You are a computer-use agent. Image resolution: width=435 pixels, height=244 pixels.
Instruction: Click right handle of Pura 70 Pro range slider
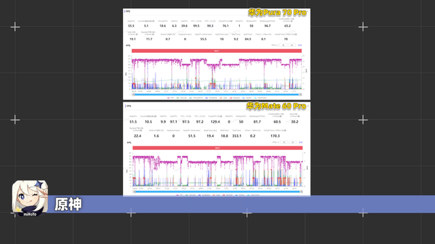pos(300,94)
